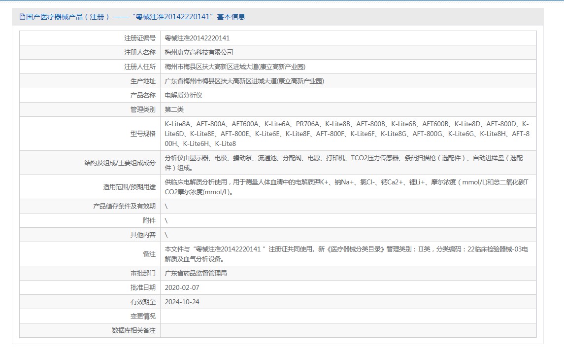Click the document icon in the page header
This screenshot has height=355, width=564.
[x=22, y=17]
